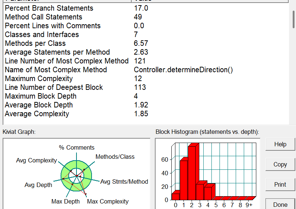
Task: Select the Average Statements per Method row
Action: click(146, 52)
